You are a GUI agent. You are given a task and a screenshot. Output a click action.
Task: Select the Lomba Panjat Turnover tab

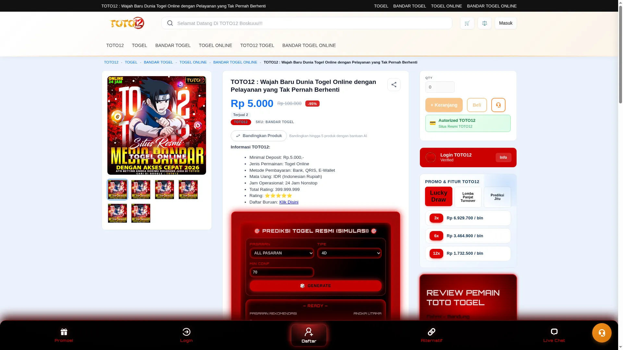[x=468, y=197]
